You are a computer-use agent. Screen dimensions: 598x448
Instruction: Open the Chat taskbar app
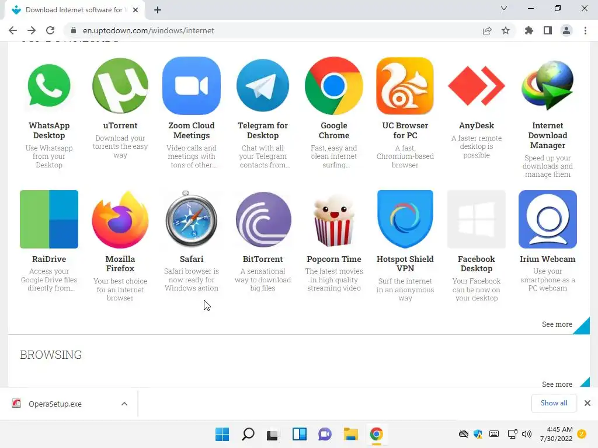coord(325,434)
